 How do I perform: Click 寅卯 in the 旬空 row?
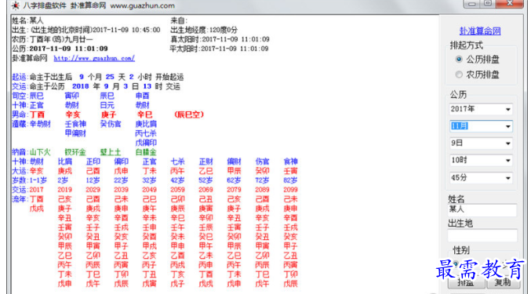pos(72,96)
